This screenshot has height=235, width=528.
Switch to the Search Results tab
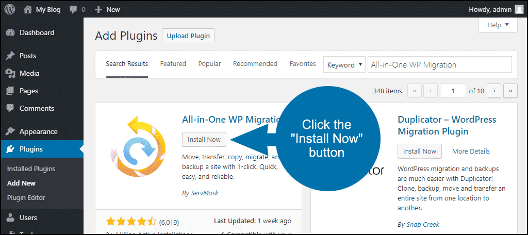[127, 63]
